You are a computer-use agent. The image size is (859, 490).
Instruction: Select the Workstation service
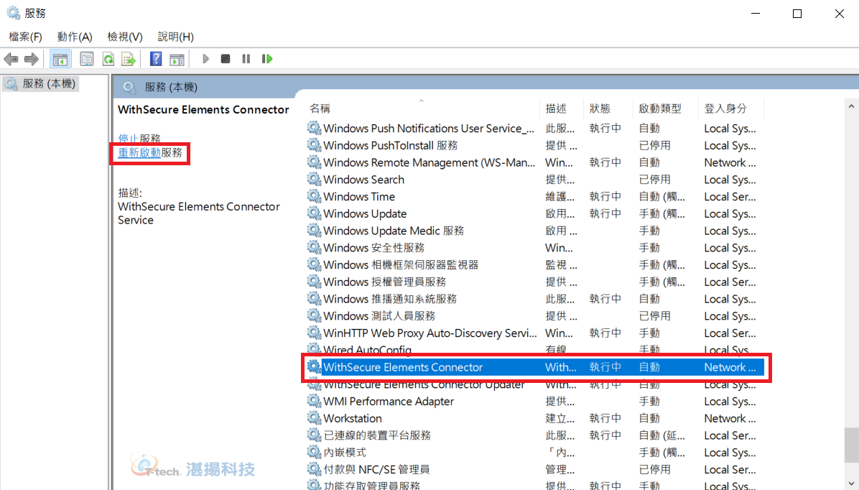[534, 418]
